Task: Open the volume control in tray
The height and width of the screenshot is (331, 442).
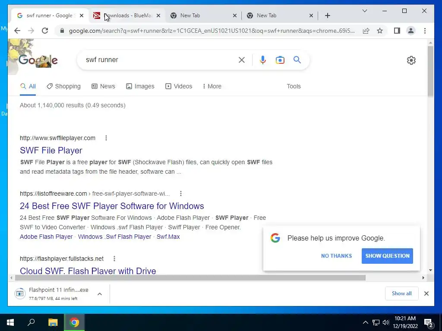Action: click(x=386, y=322)
